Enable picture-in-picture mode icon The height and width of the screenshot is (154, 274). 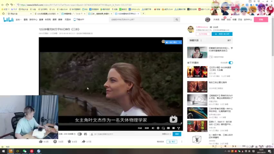point(163,128)
